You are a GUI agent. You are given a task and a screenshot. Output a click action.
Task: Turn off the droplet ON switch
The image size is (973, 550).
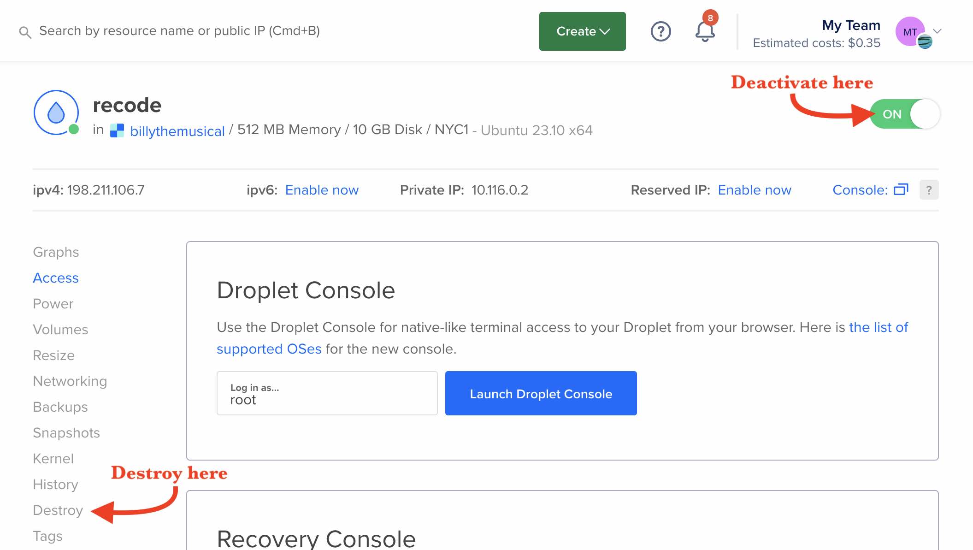pos(905,114)
